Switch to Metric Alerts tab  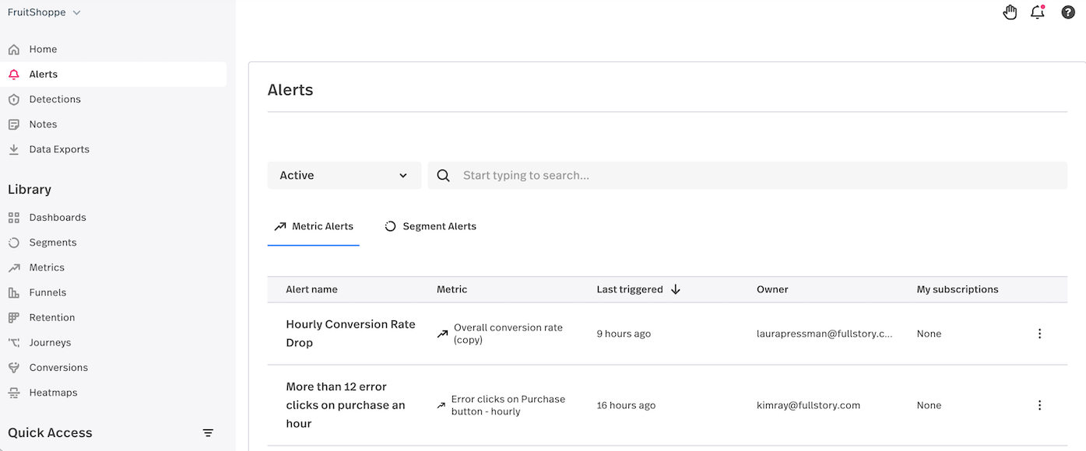tap(314, 226)
